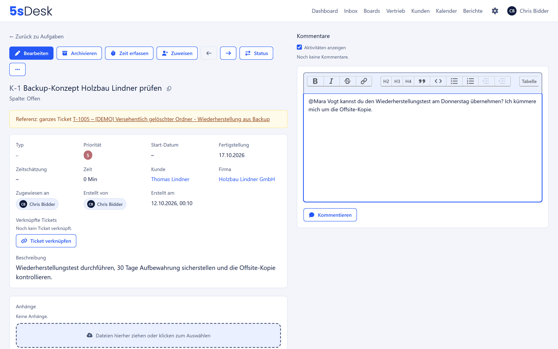This screenshot has width=558, height=349.
Task: Insert a numbered list
Action: pos(470,81)
